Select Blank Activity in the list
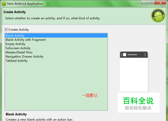Image resolution: width=168 pixels, height=121 pixels. (56, 36)
